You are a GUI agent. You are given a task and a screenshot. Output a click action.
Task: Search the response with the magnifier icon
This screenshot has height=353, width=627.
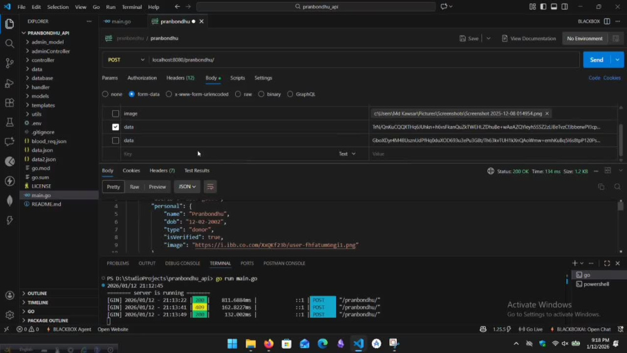click(x=617, y=187)
